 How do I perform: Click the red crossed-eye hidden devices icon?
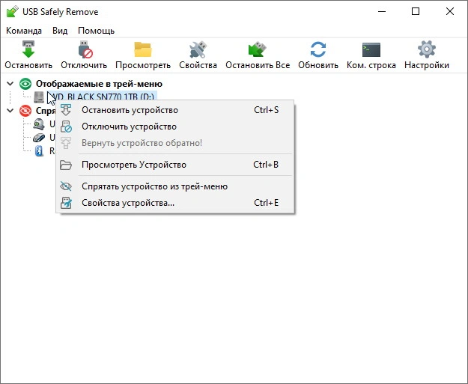25,111
